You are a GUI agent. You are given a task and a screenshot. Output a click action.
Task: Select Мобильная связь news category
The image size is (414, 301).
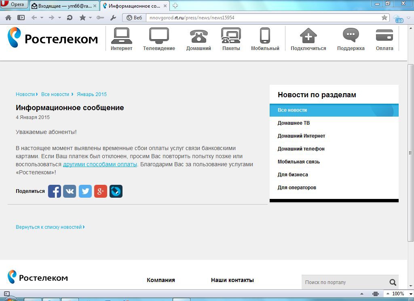(299, 162)
